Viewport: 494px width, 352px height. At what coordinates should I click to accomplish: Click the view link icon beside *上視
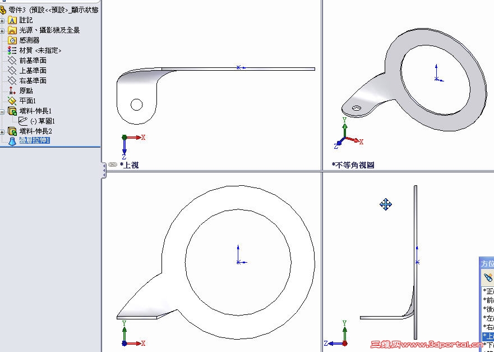pyautogui.click(x=113, y=164)
